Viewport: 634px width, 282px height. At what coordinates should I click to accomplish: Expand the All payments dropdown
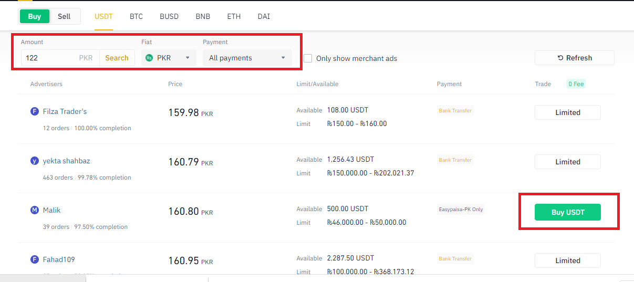[247, 58]
